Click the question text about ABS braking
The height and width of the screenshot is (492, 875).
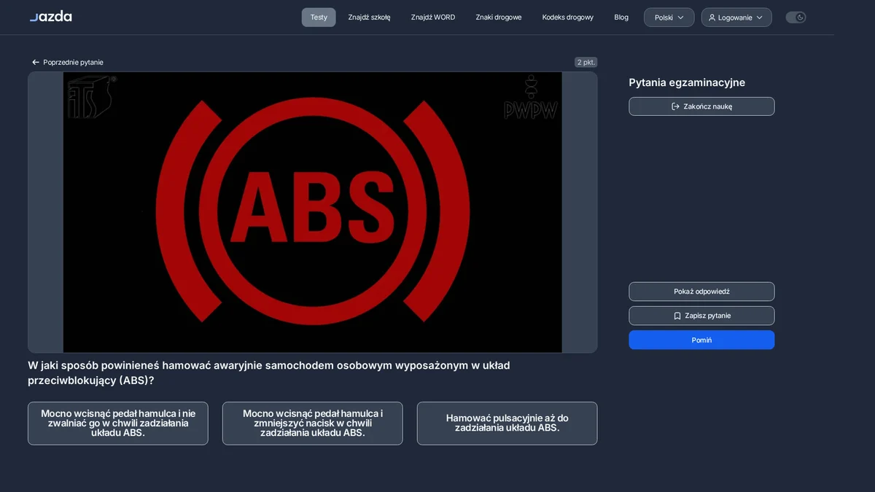(269, 373)
